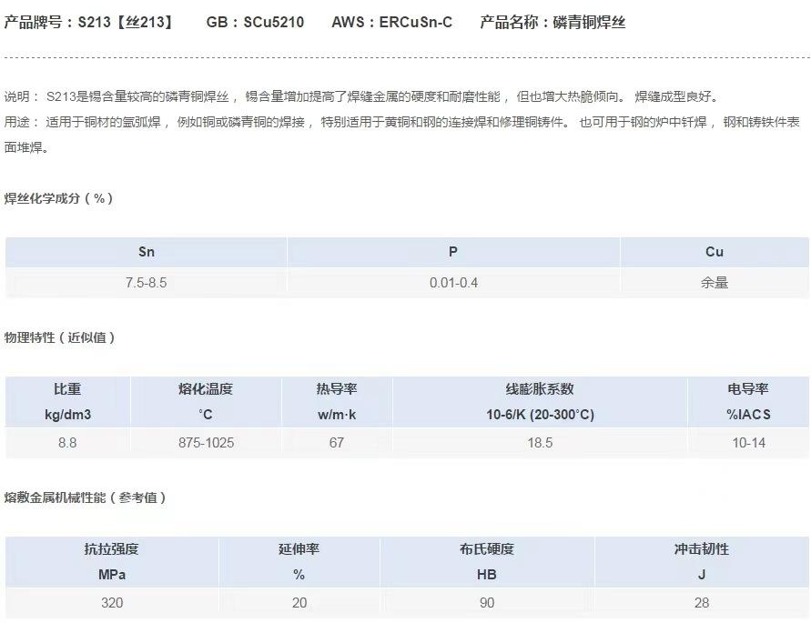Screen dimensions: 811x623
Task: Click the melting temperature value 875-1025
Action: pyautogui.click(x=205, y=443)
